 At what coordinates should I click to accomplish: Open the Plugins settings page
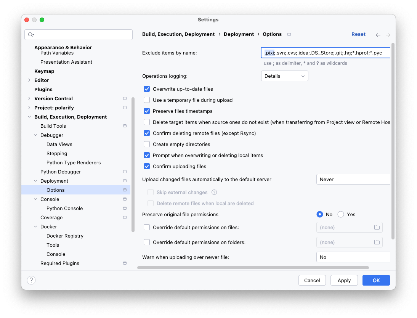point(43,89)
